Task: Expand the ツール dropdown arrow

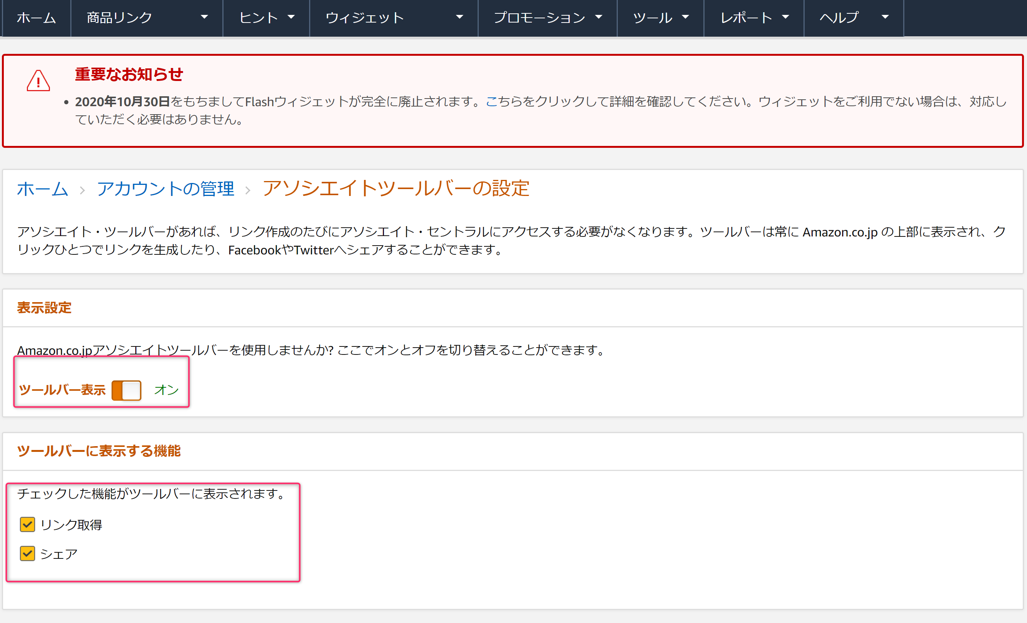Action: click(x=685, y=17)
